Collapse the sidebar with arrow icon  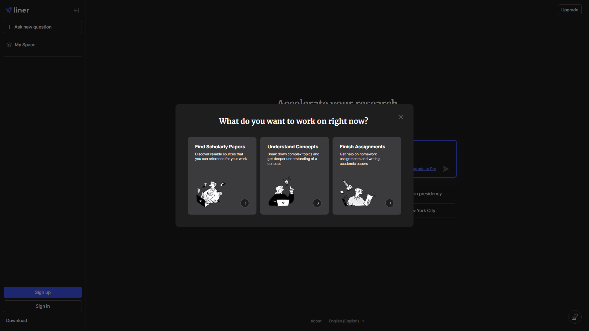click(76, 10)
